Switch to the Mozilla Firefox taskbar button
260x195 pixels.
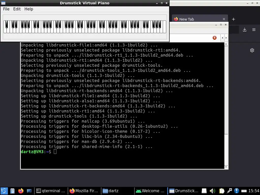(84, 191)
